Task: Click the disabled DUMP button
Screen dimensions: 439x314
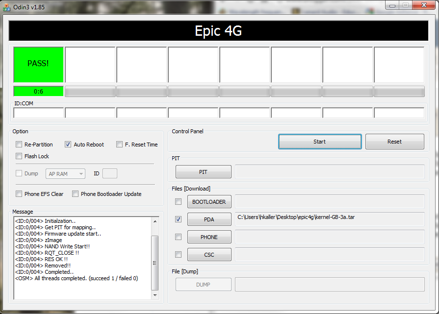Action: click(x=203, y=284)
